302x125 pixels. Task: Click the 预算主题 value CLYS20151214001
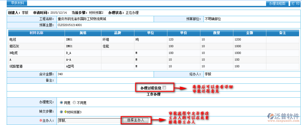click(70, 25)
